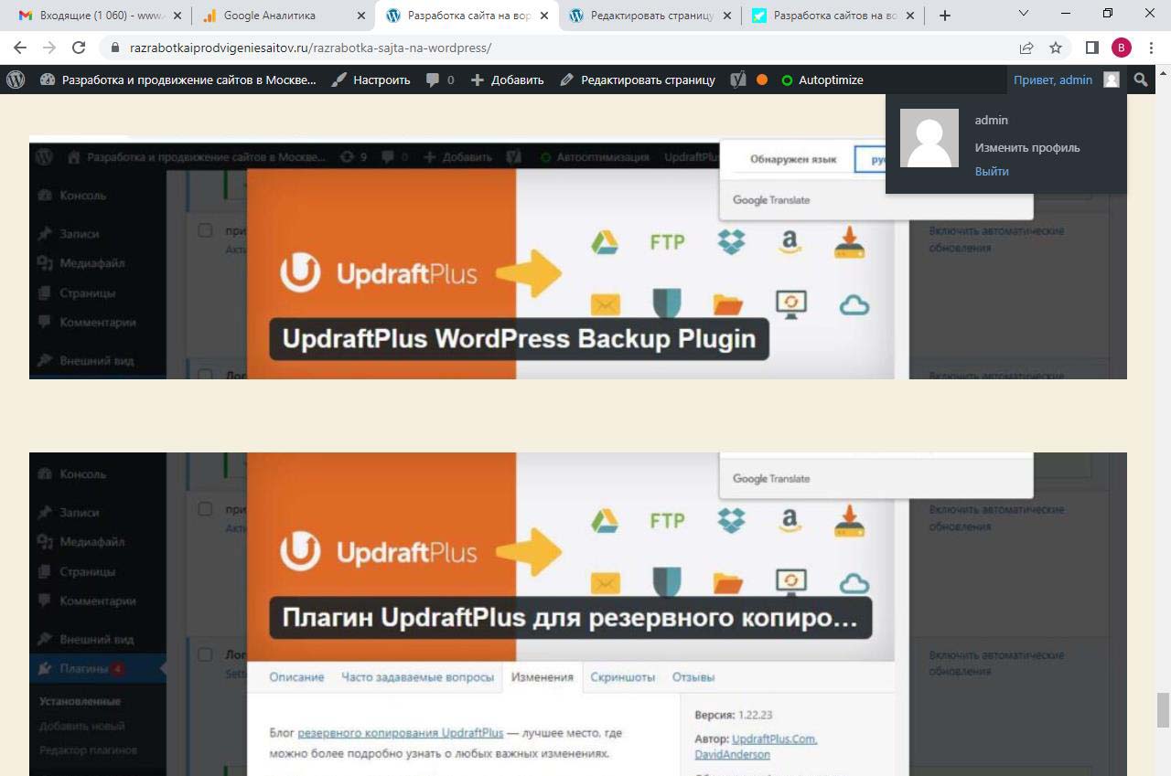This screenshot has width=1171, height=776.
Task: Expand the tab search chevron dropdown
Action: 1023,14
